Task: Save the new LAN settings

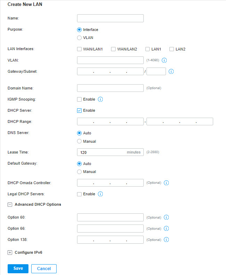Action: click(18, 268)
